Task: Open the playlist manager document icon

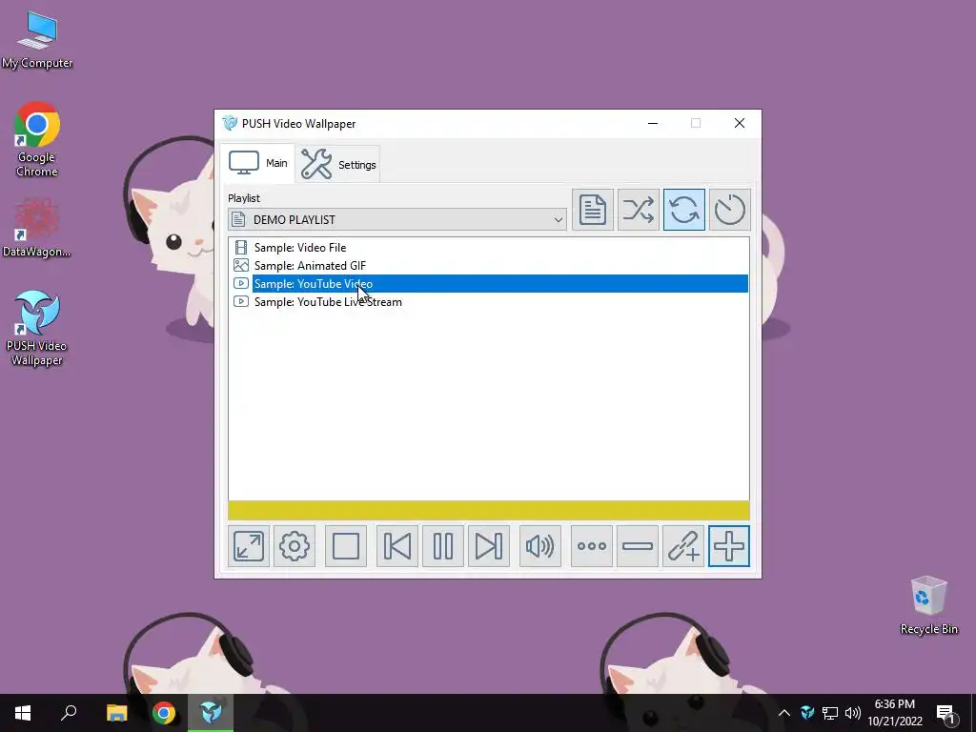Action: (x=593, y=210)
